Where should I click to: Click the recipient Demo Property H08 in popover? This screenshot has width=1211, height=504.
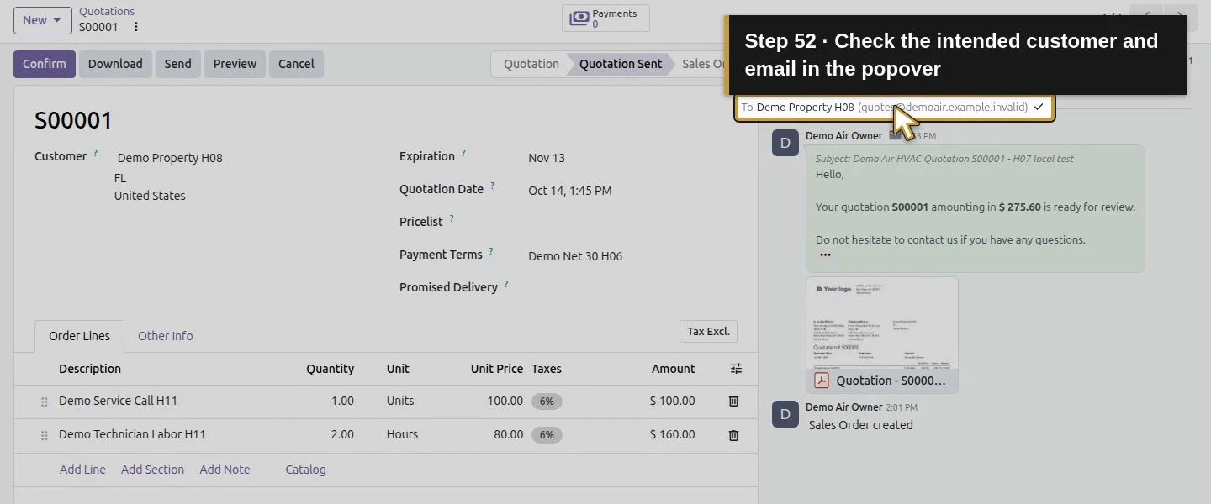point(805,108)
